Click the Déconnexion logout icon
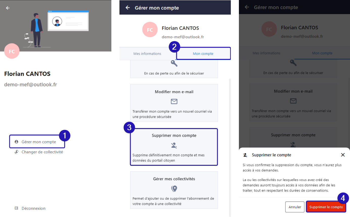350x217 pixels. click(17, 208)
